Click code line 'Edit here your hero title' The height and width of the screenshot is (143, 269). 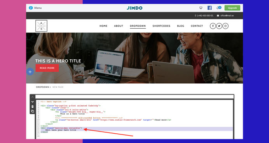coord(61,130)
